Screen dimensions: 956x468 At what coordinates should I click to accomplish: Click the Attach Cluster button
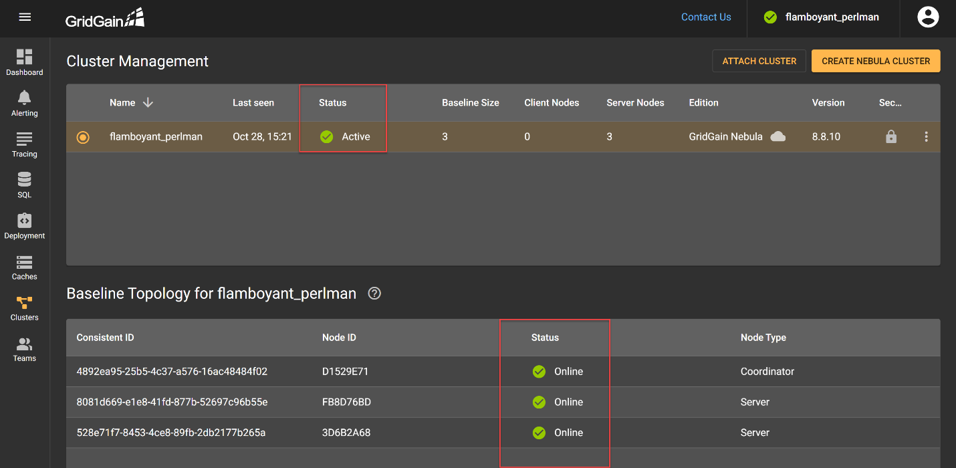tap(759, 61)
